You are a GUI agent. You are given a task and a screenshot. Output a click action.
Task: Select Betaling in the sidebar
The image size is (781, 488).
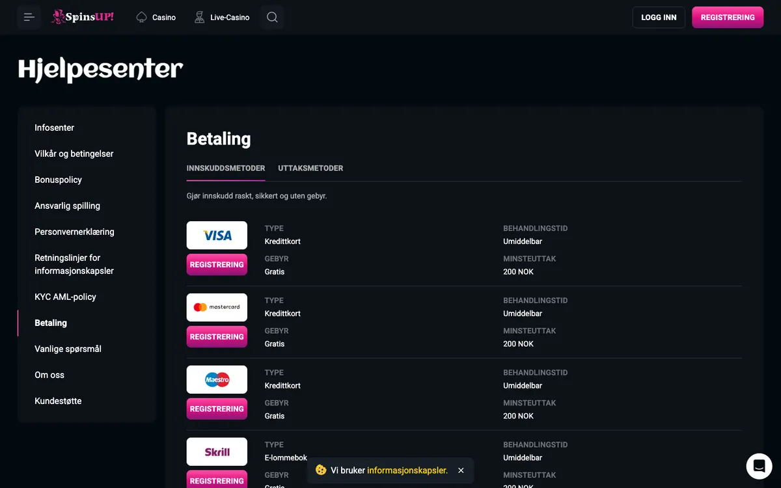point(51,323)
